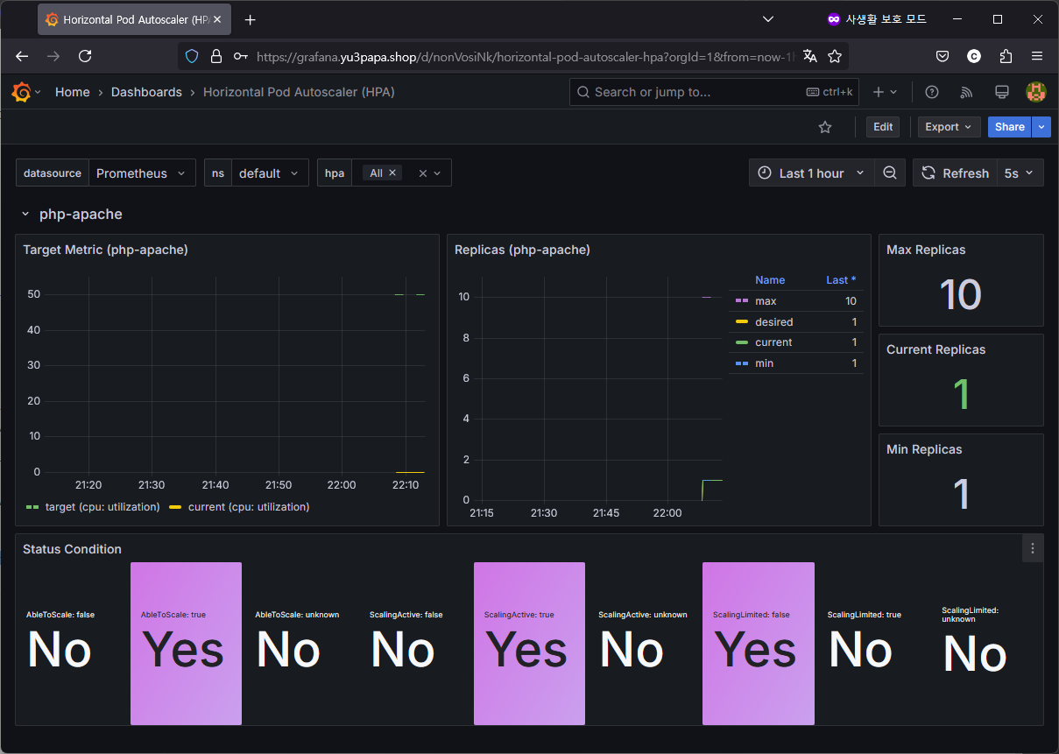This screenshot has width=1059, height=754.
Task: Open the Target Metric (php-apache) panel title
Action: [106, 250]
